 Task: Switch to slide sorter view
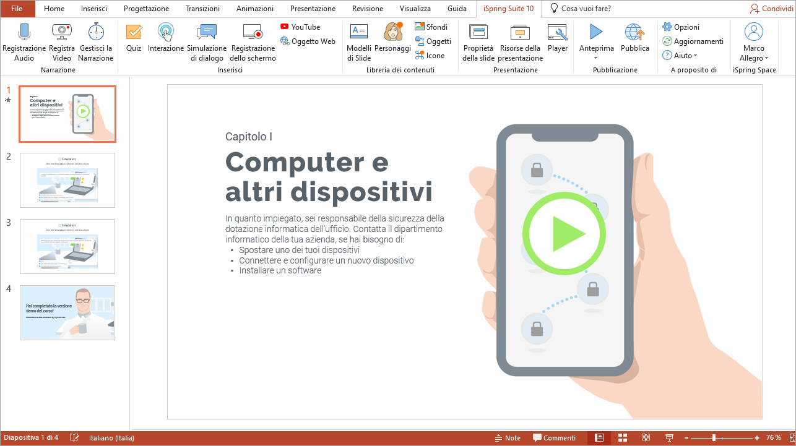(623, 438)
